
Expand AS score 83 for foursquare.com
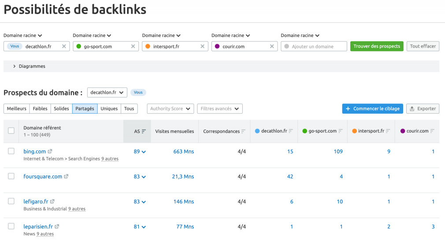pyautogui.click(x=140, y=177)
